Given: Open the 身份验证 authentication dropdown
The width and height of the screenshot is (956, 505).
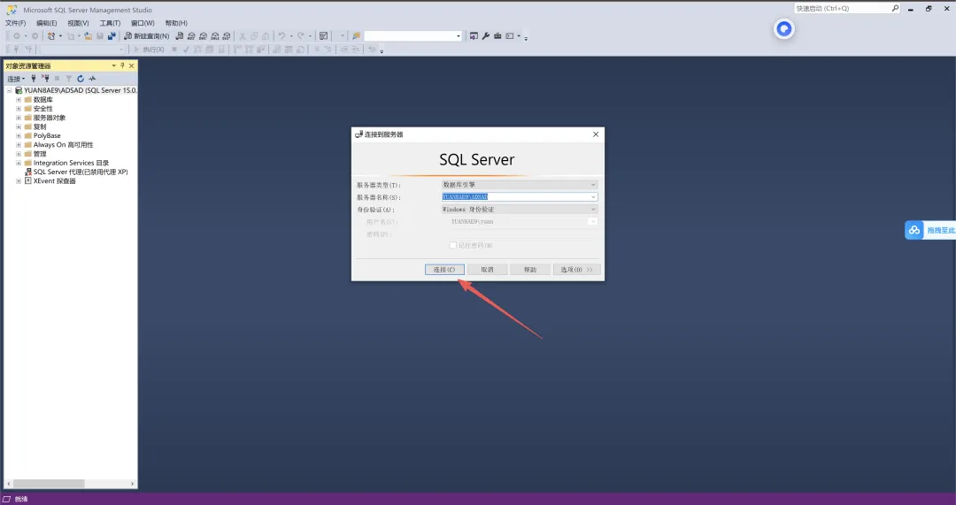Looking at the screenshot, I should 520,209.
